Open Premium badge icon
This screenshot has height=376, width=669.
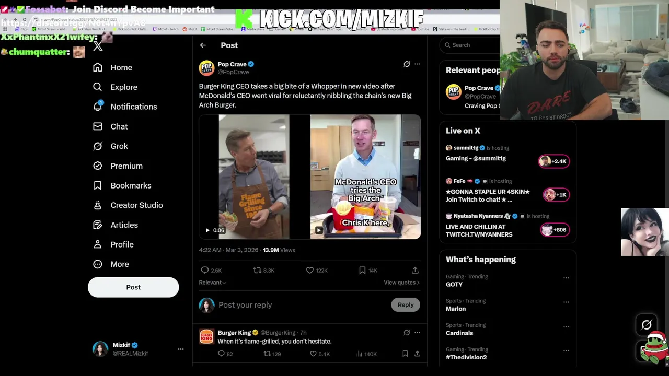[x=98, y=166]
